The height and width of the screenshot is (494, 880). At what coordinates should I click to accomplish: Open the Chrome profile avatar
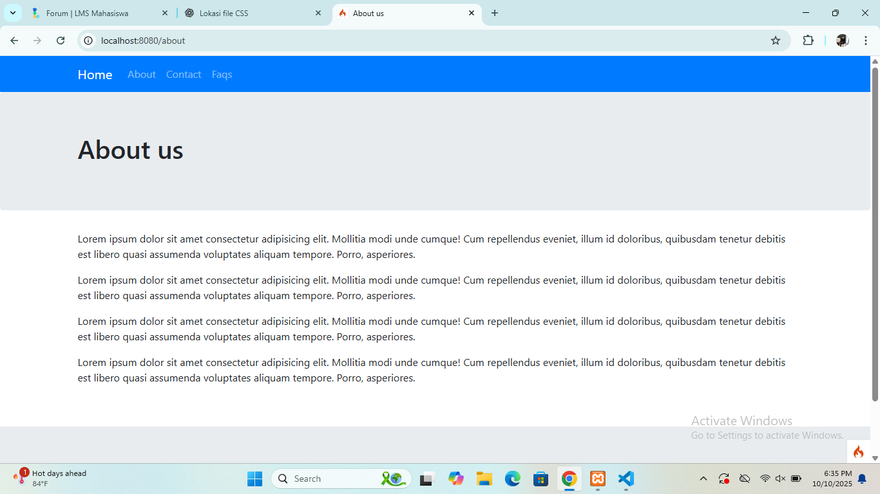coord(842,41)
